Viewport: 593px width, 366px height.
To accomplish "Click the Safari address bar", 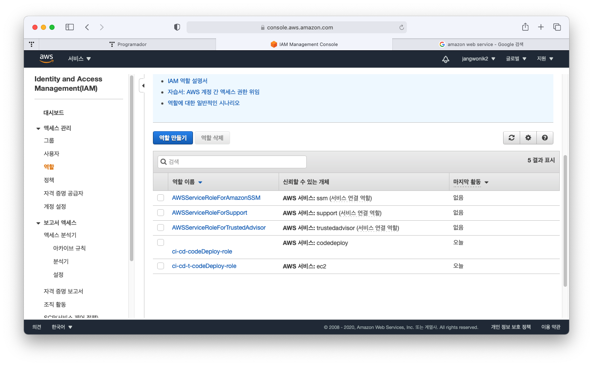I will click(x=296, y=27).
